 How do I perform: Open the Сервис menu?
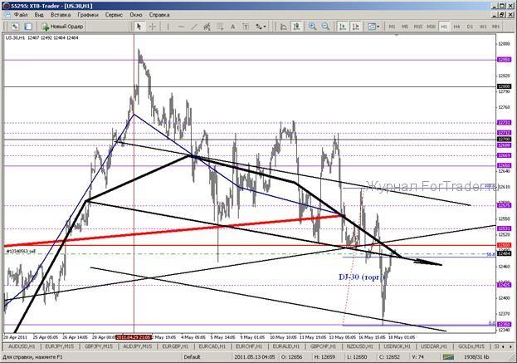click(114, 15)
